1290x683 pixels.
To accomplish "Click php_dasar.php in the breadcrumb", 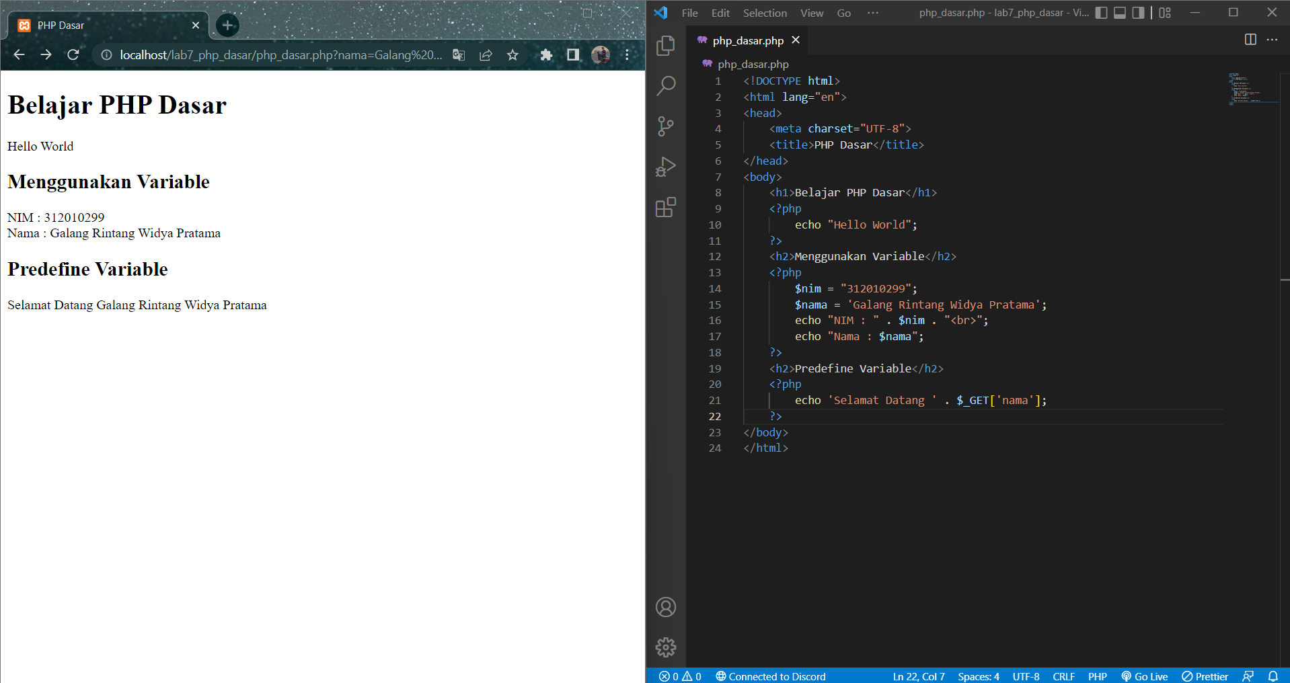I will [x=753, y=64].
